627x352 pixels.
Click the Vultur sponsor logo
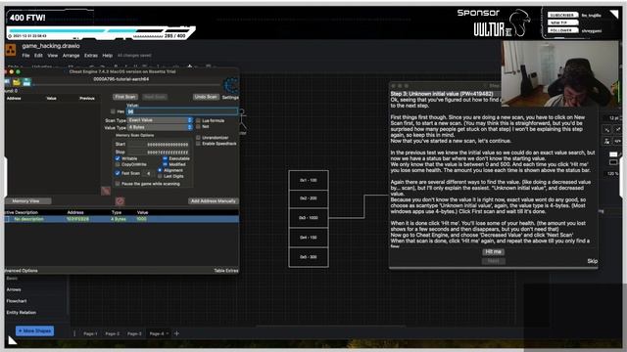pos(502,23)
